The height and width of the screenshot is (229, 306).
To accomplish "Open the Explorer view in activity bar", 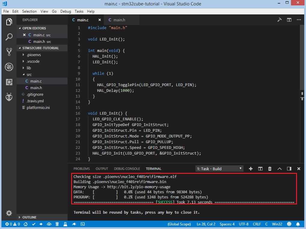I will 9,22.
